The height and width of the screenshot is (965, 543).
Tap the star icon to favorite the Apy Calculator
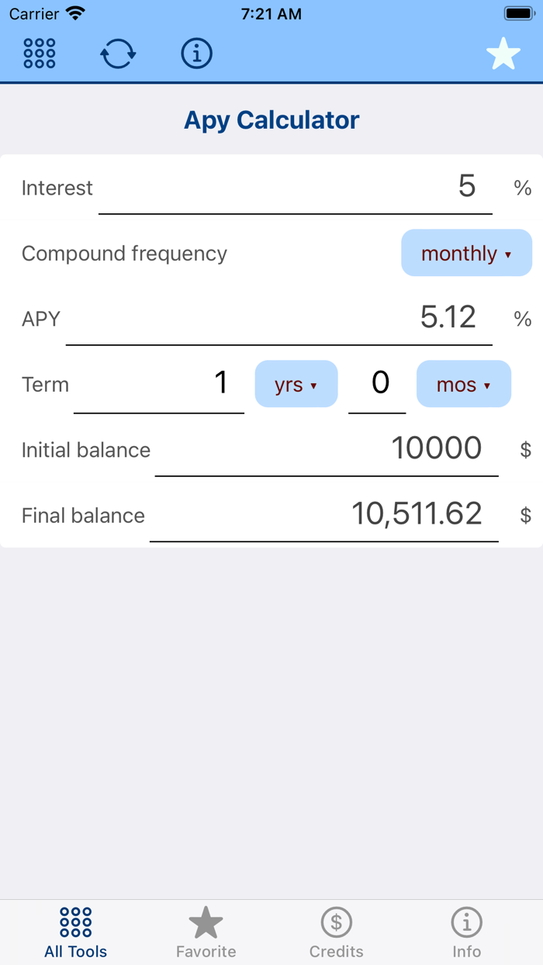pos(503,53)
